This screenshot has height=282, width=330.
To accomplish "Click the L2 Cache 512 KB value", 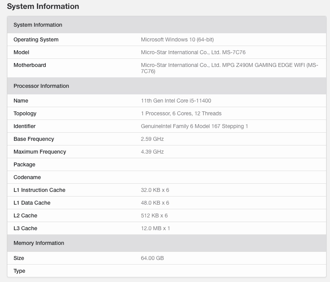I will (154, 215).
